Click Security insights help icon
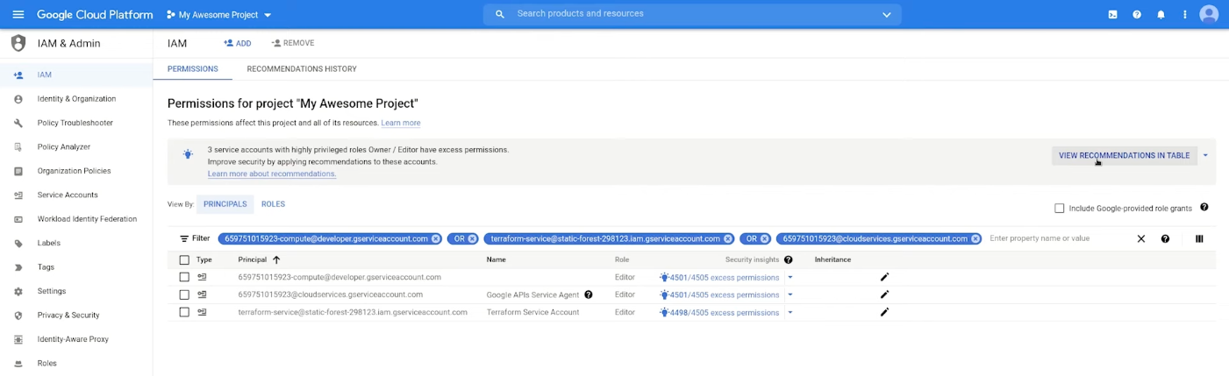 click(789, 259)
